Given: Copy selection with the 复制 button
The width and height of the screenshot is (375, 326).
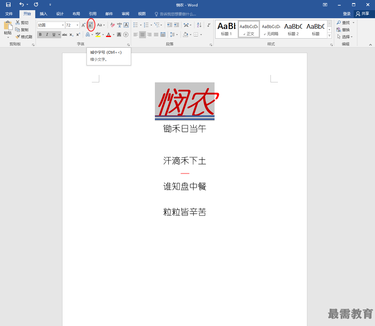Looking at the screenshot, I should click(x=22, y=30).
